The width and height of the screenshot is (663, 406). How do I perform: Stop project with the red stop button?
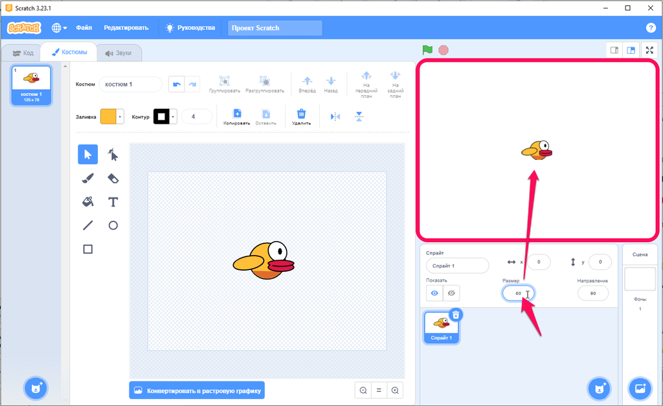click(x=443, y=51)
